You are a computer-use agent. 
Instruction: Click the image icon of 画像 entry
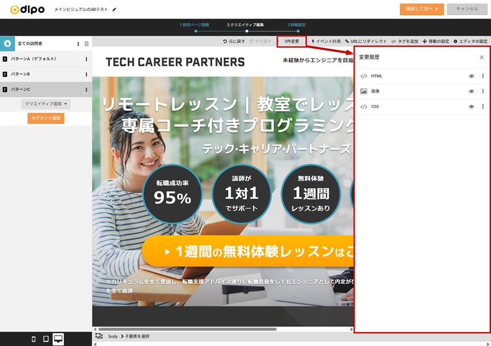tap(363, 92)
